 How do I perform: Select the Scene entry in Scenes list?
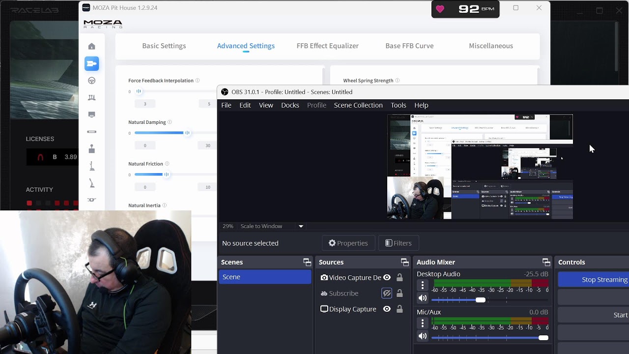tap(265, 277)
